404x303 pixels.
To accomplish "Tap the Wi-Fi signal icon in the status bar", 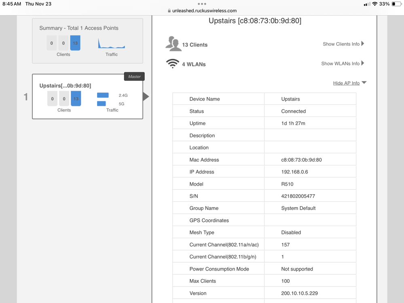I will pyautogui.click(x=375, y=4).
